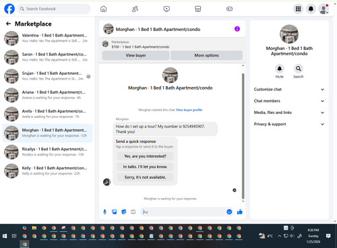Click Morghan's message with phone number
This screenshot has height=248, width=337.
click(x=165, y=129)
